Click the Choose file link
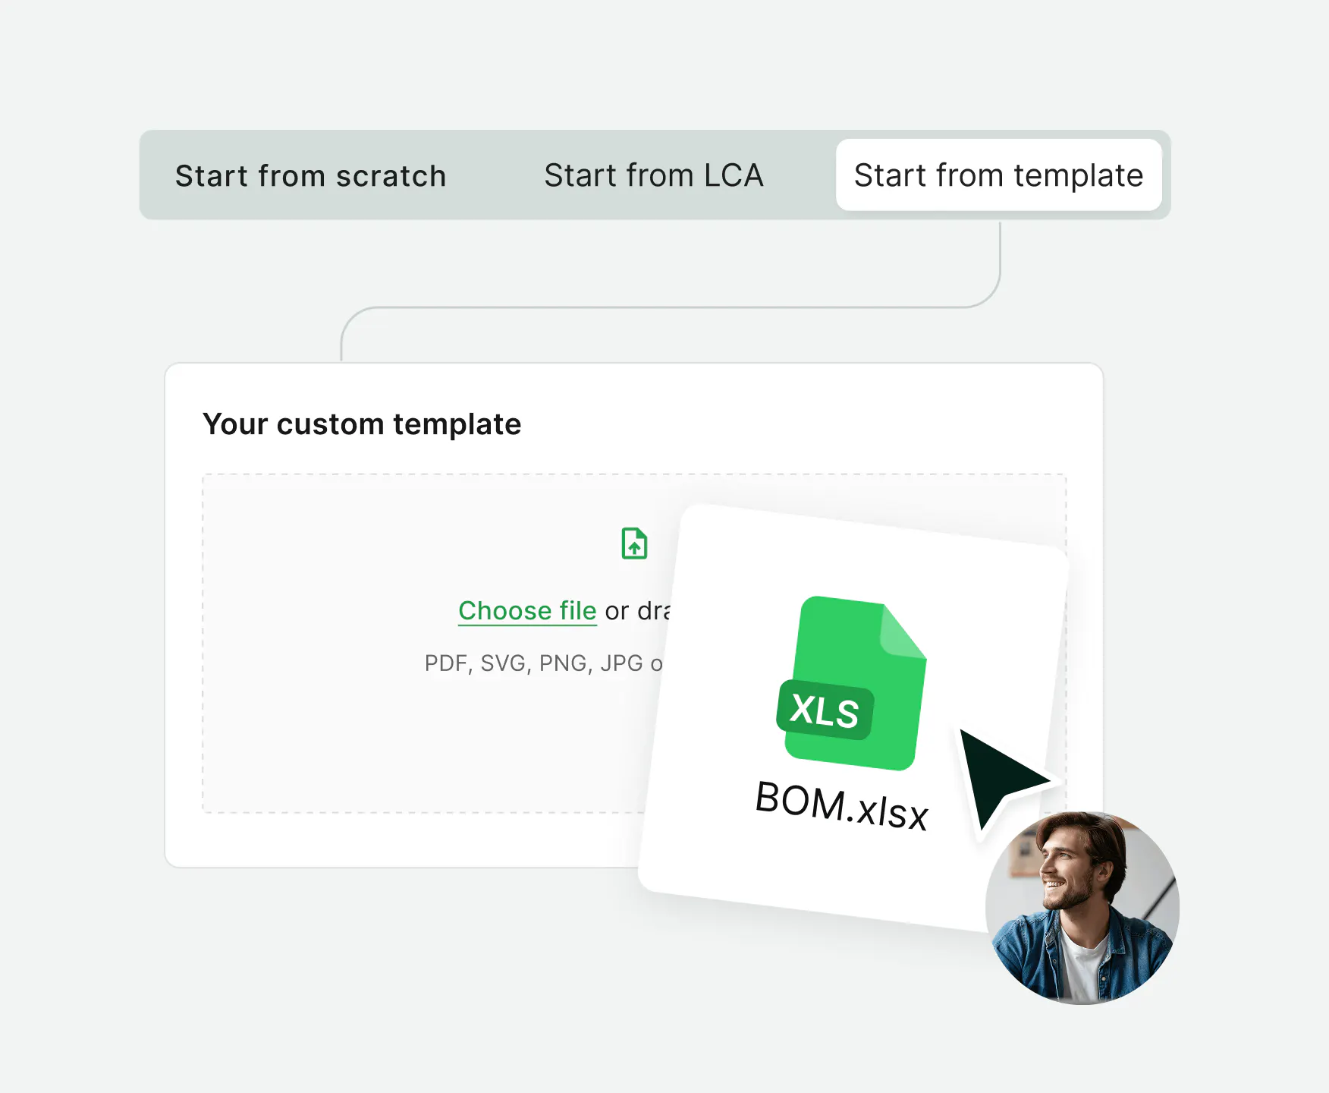This screenshot has height=1093, width=1329. click(x=527, y=611)
